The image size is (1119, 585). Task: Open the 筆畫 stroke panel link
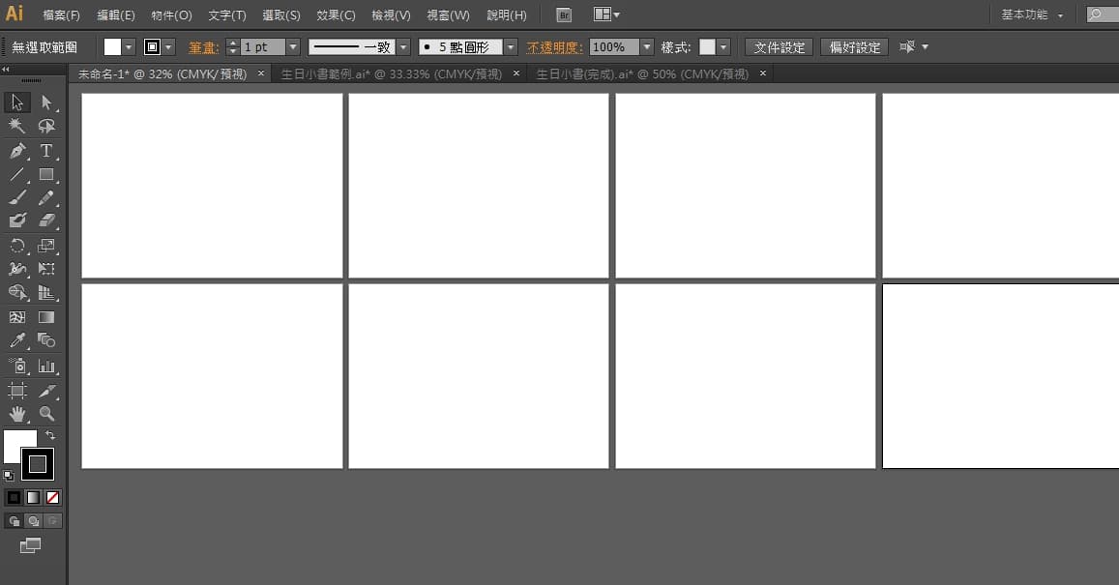[x=203, y=47]
